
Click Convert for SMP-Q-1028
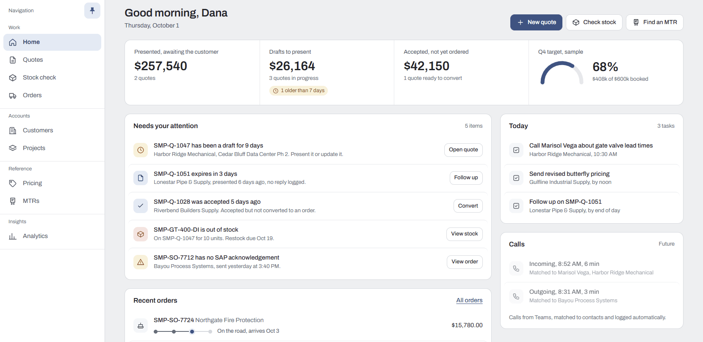pyautogui.click(x=468, y=206)
